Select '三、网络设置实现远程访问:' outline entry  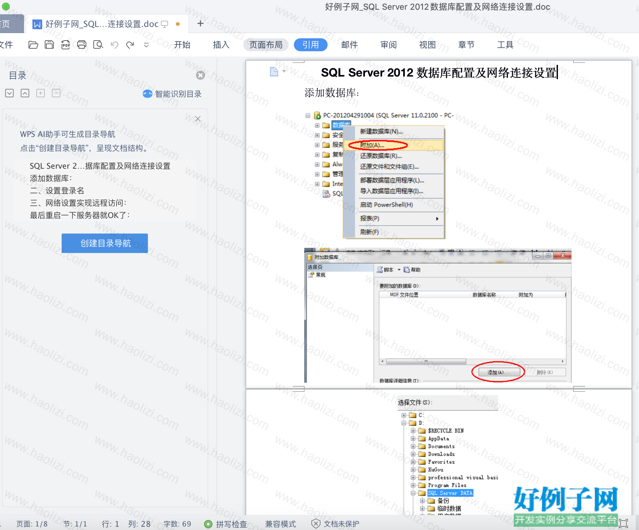[x=78, y=203]
